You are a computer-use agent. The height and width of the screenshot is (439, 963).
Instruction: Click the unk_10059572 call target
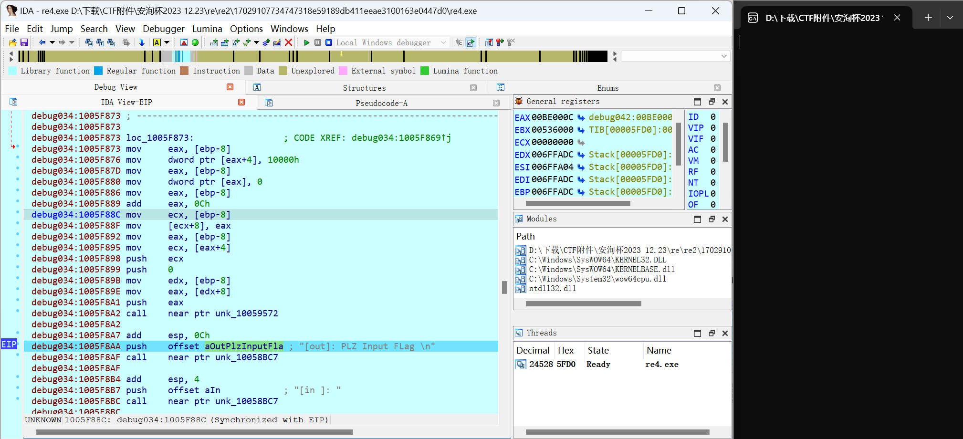[247, 314]
